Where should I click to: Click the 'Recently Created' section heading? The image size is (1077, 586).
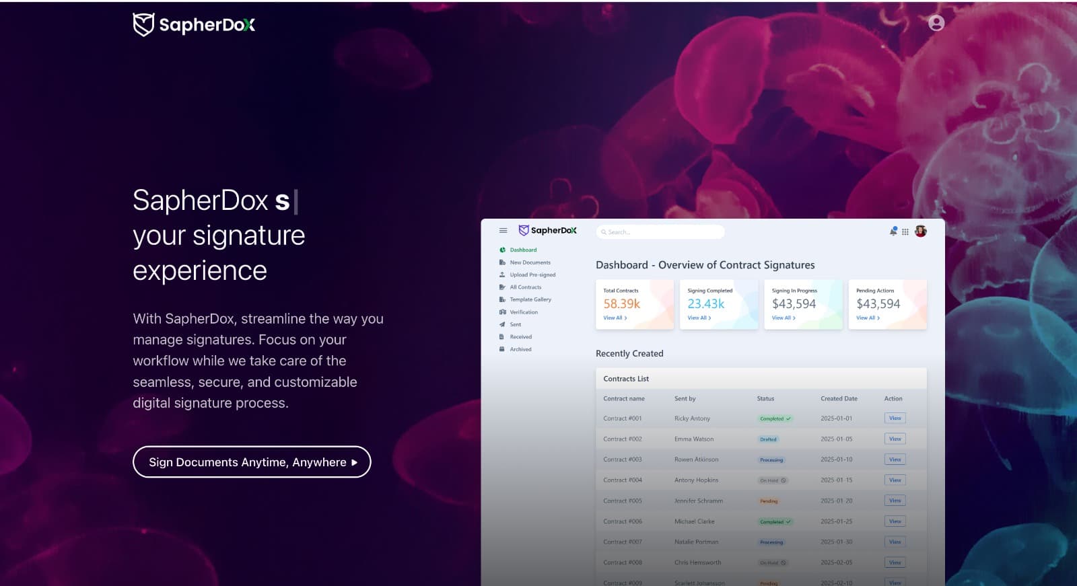629,353
